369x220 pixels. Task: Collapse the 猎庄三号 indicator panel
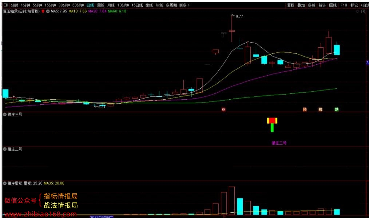pyautogui.click(x=5, y=115)
